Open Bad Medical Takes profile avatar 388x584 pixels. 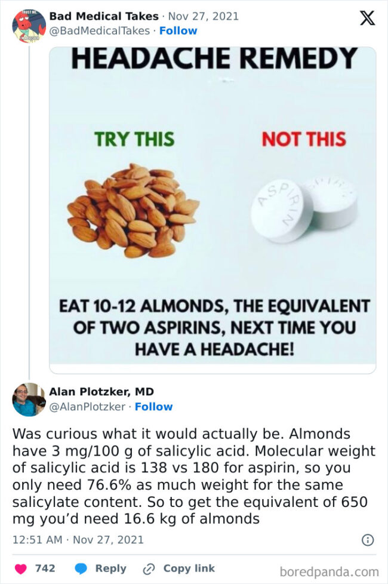29,26
